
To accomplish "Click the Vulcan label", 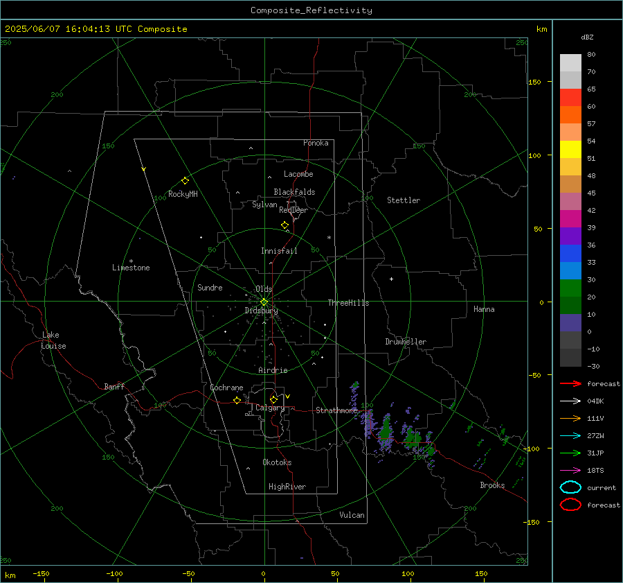I will click(x=352, y=515).
